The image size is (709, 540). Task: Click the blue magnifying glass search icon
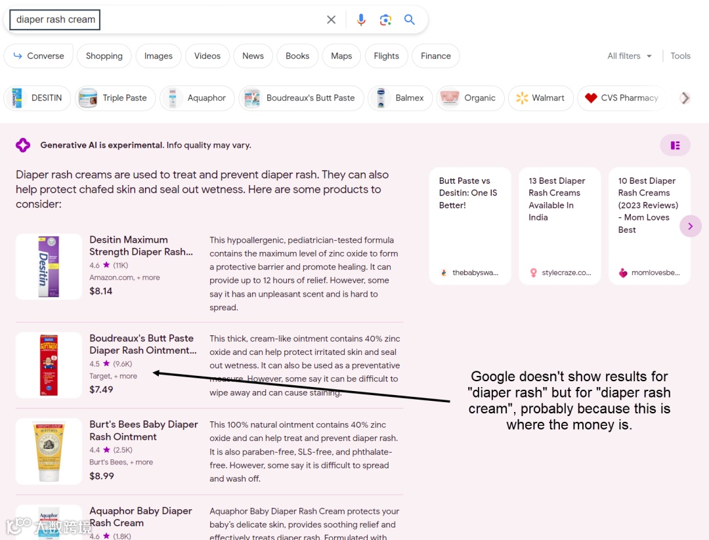[x=409, y=20]
